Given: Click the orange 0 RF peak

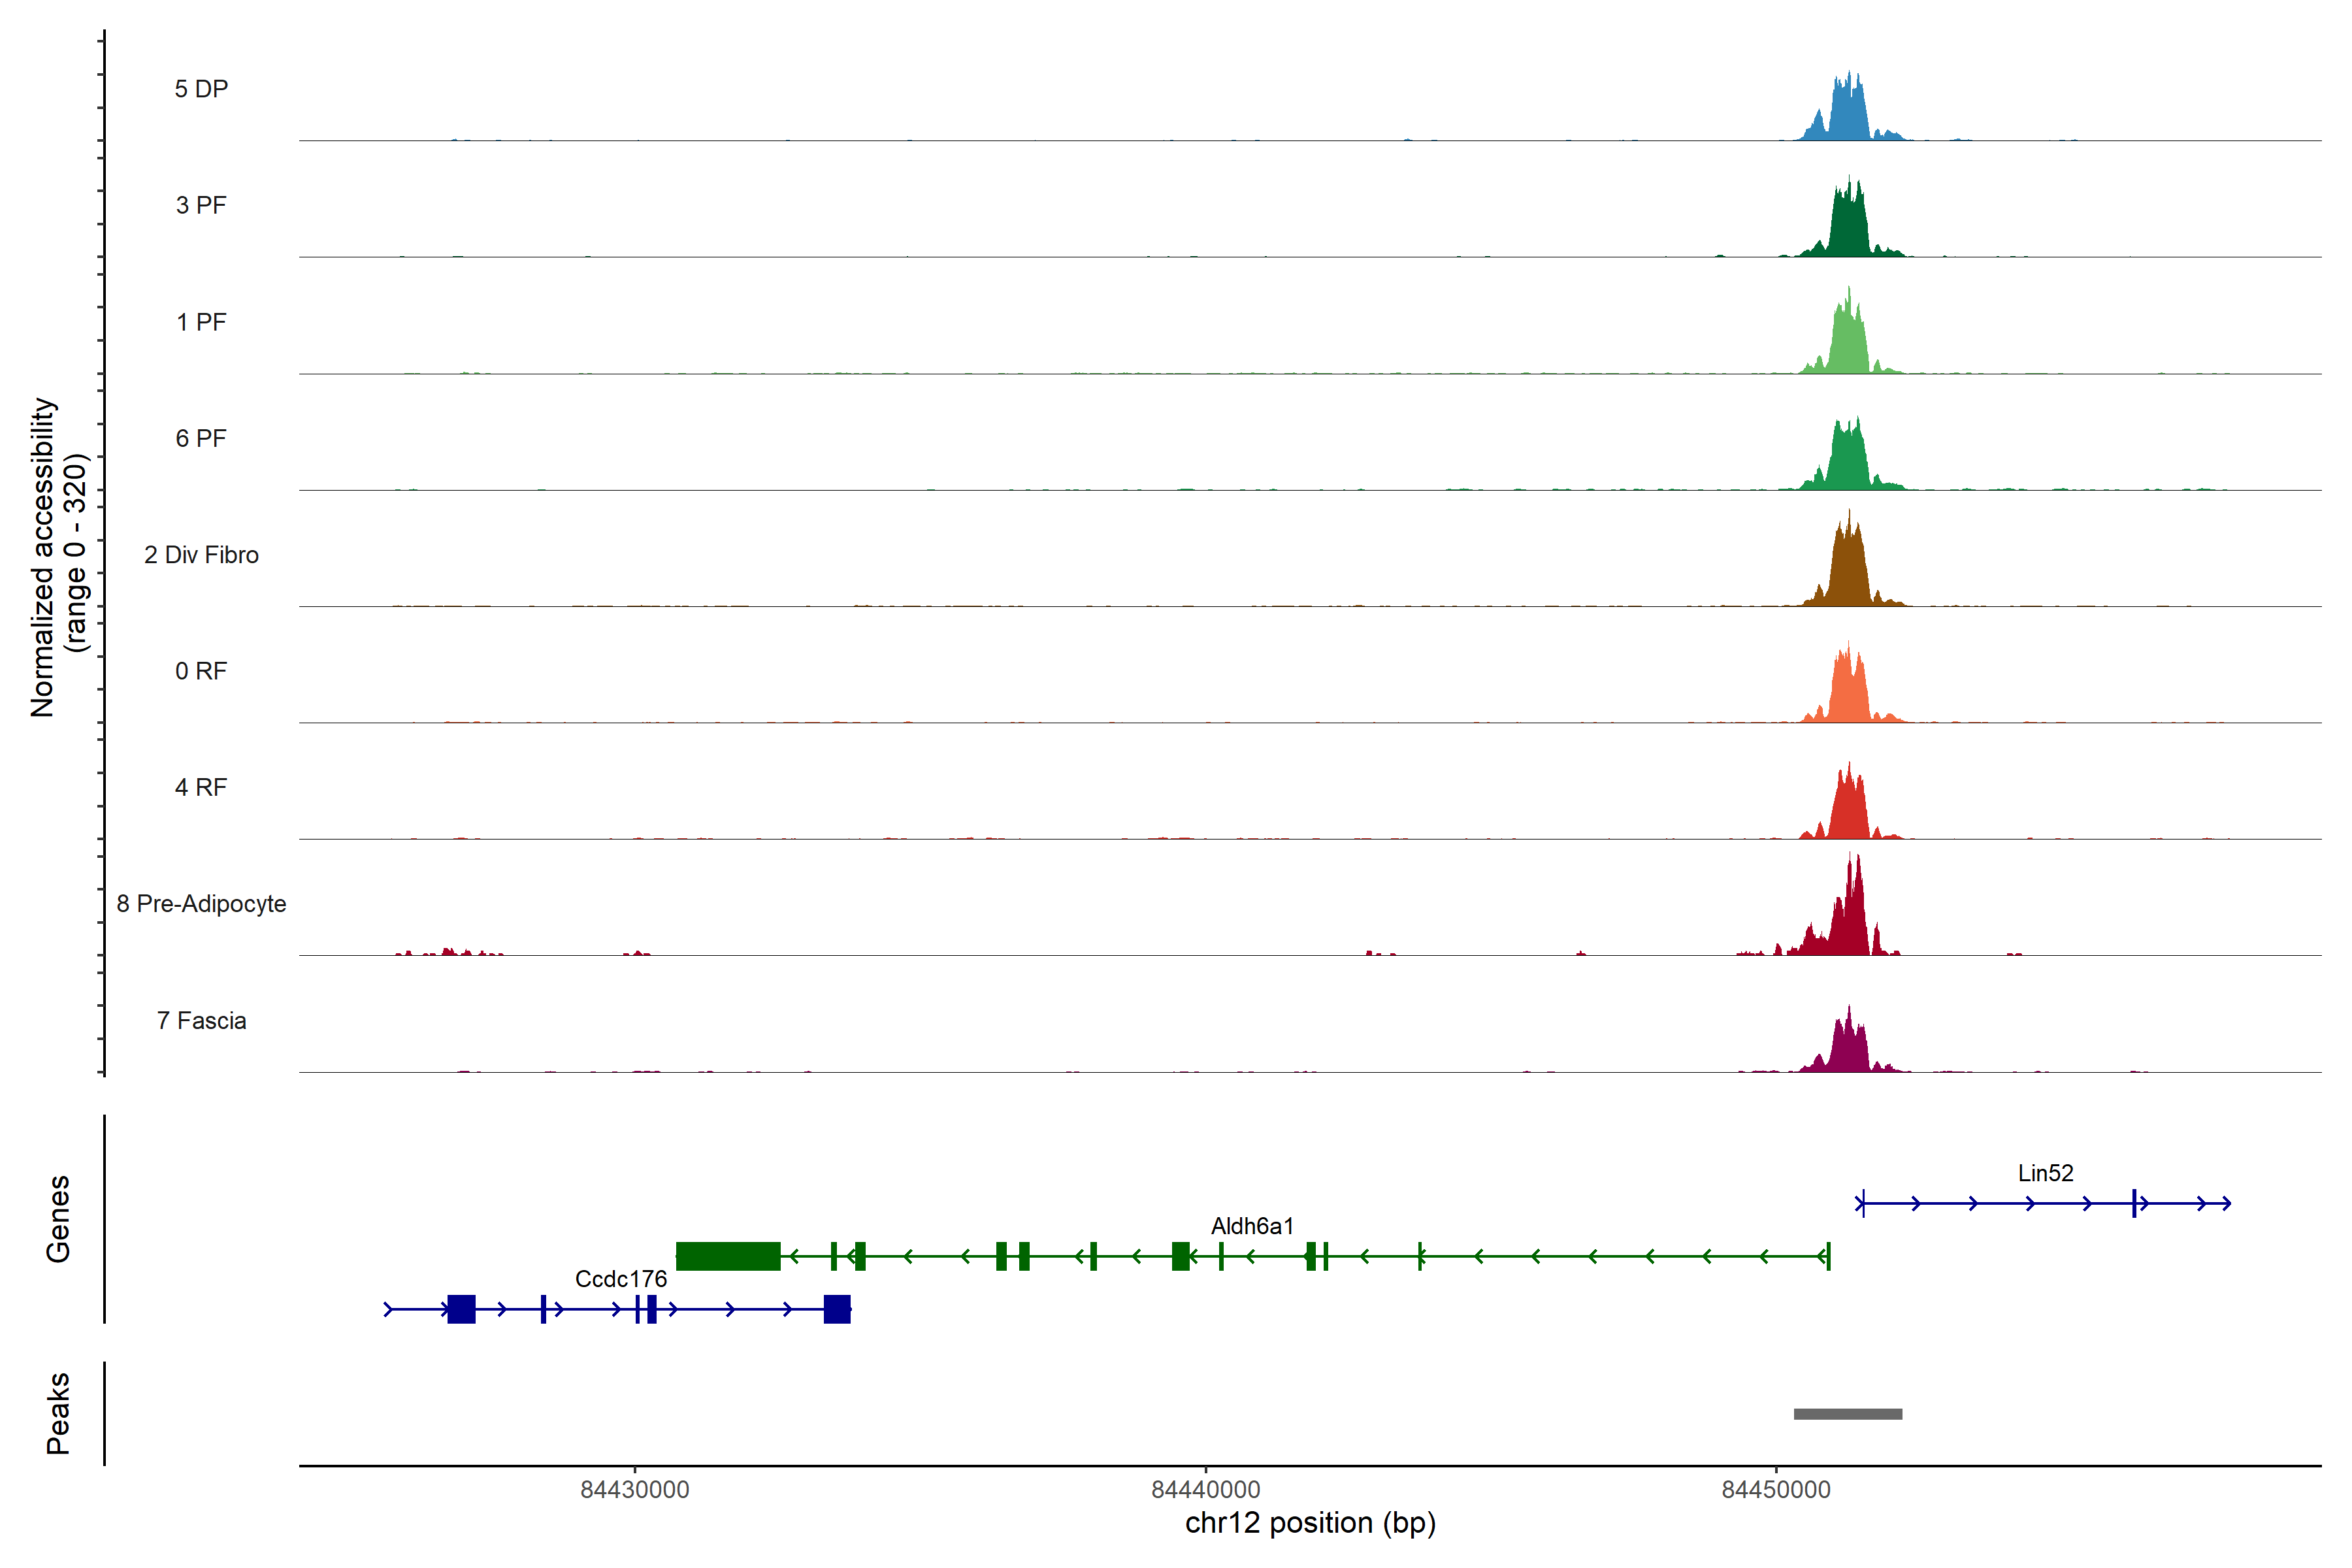Looking at the screenshot, I should pyautogui.click(x=1849, y=694).
